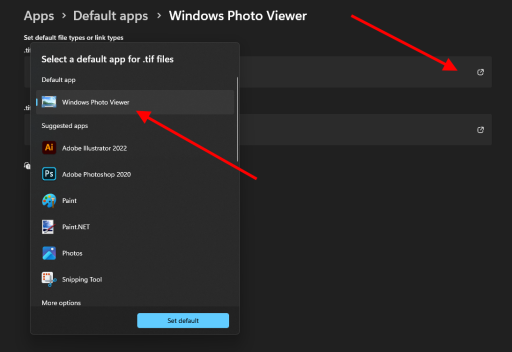Screen dimensions: 512x352
Task: Click the second file type association row
Action: click(x=365, y=130)
